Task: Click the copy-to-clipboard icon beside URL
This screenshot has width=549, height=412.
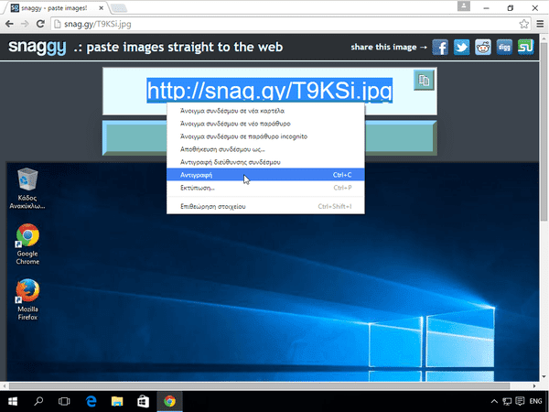Action: (424, 81)
